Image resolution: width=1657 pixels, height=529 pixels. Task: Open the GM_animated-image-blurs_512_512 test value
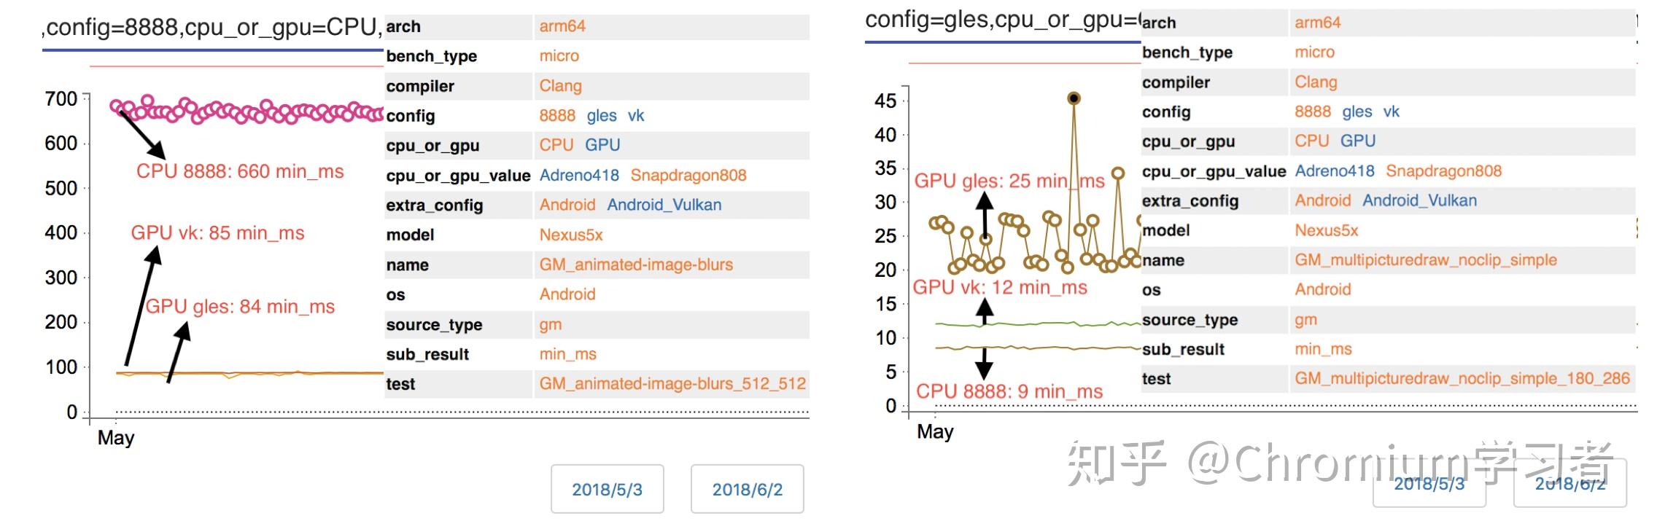point(672,384)
